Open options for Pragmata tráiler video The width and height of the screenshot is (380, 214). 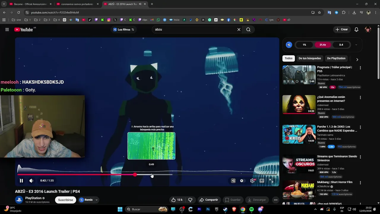coord(360,68)
